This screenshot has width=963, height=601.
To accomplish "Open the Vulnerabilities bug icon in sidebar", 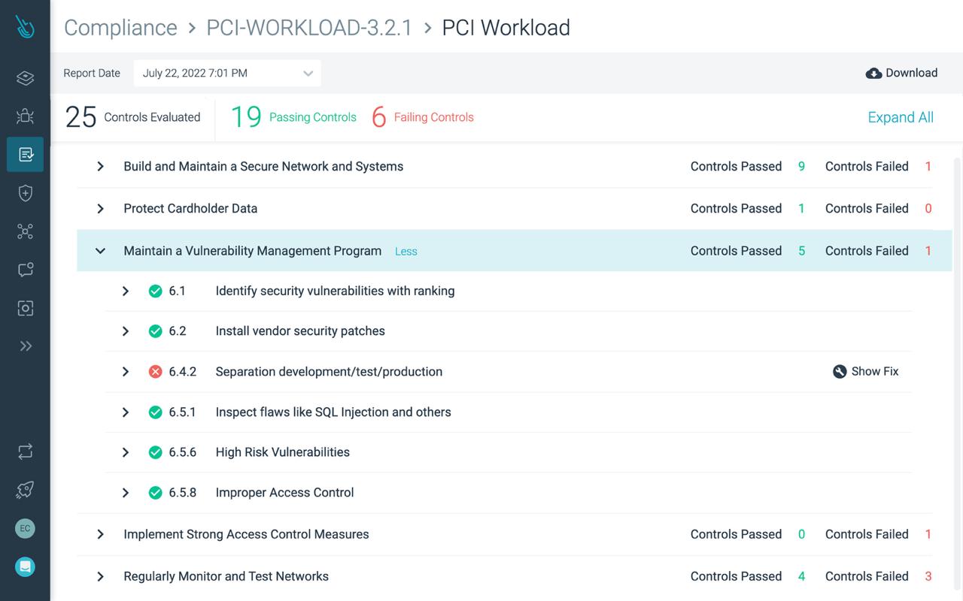I will coord(25,116).
